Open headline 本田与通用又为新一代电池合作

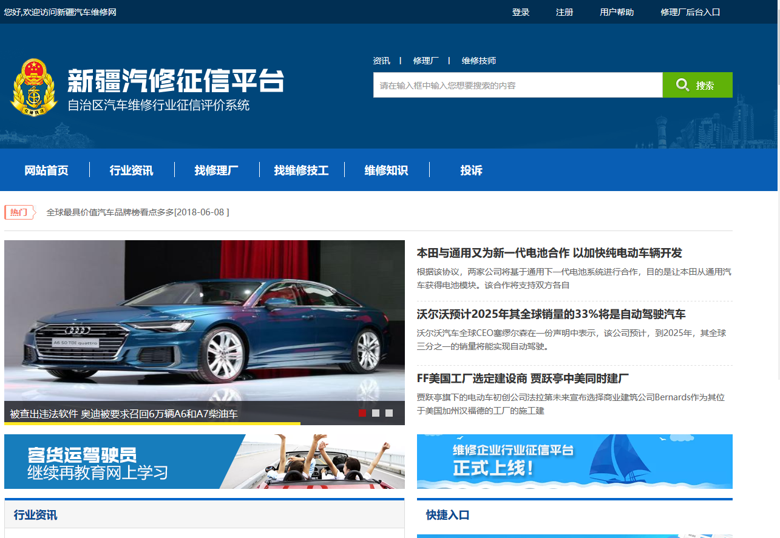(x=549, y=253)
